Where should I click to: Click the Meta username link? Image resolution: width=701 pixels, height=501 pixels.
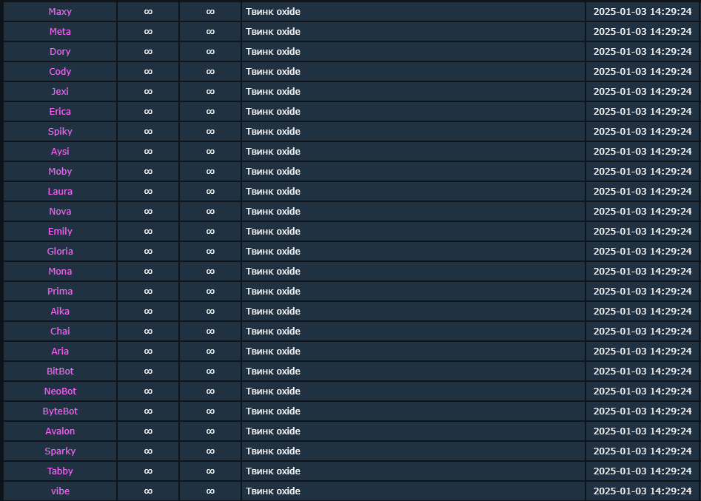coord(60,32)
